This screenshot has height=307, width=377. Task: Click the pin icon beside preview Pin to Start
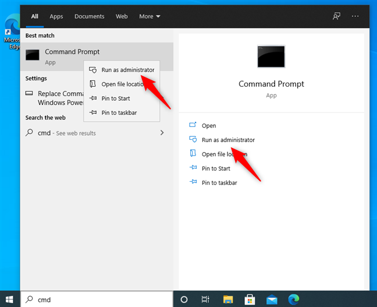pos(193,167)
